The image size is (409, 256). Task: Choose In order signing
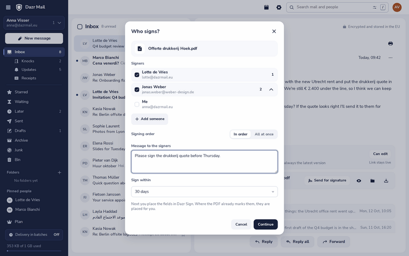tap(240, 134)
